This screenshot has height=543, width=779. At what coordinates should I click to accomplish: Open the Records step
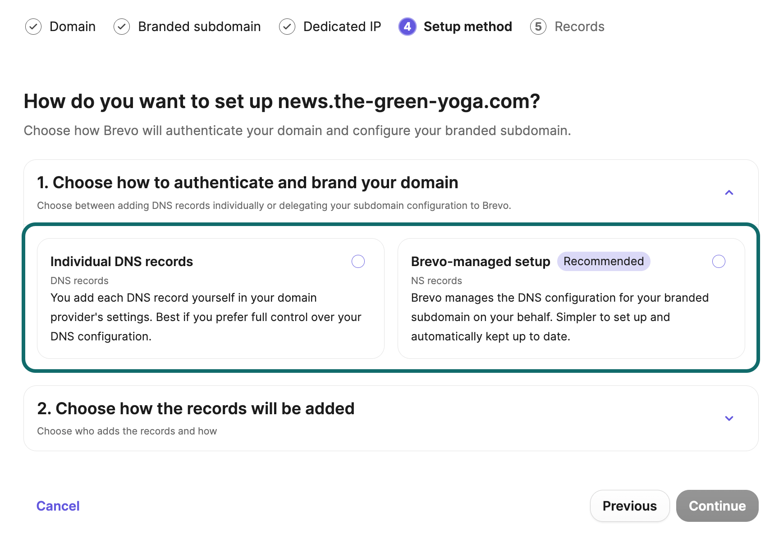pyautogui.click(x=579, y=27)
